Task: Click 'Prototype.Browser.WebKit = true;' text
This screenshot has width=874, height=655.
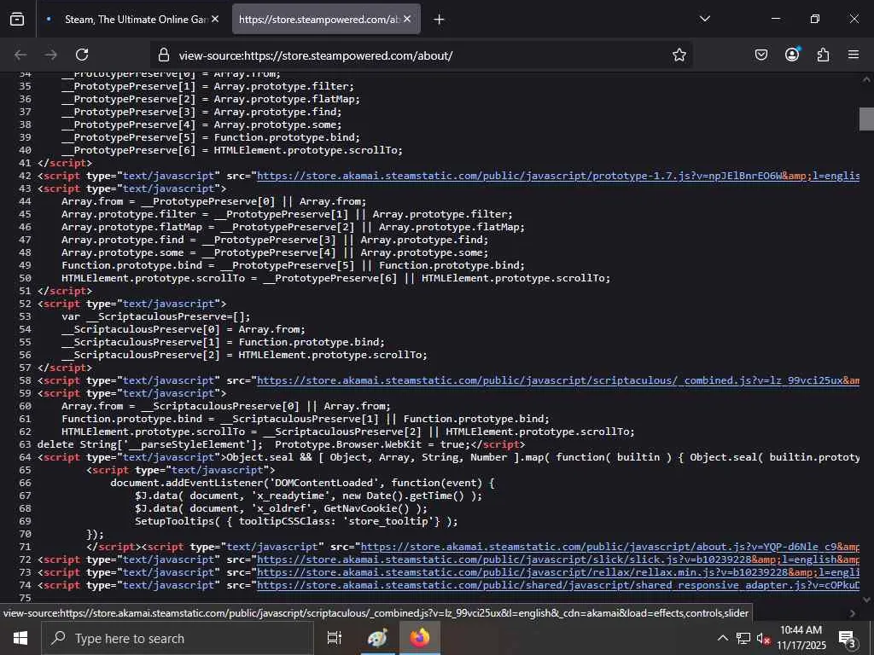Action: click(372, 444)
